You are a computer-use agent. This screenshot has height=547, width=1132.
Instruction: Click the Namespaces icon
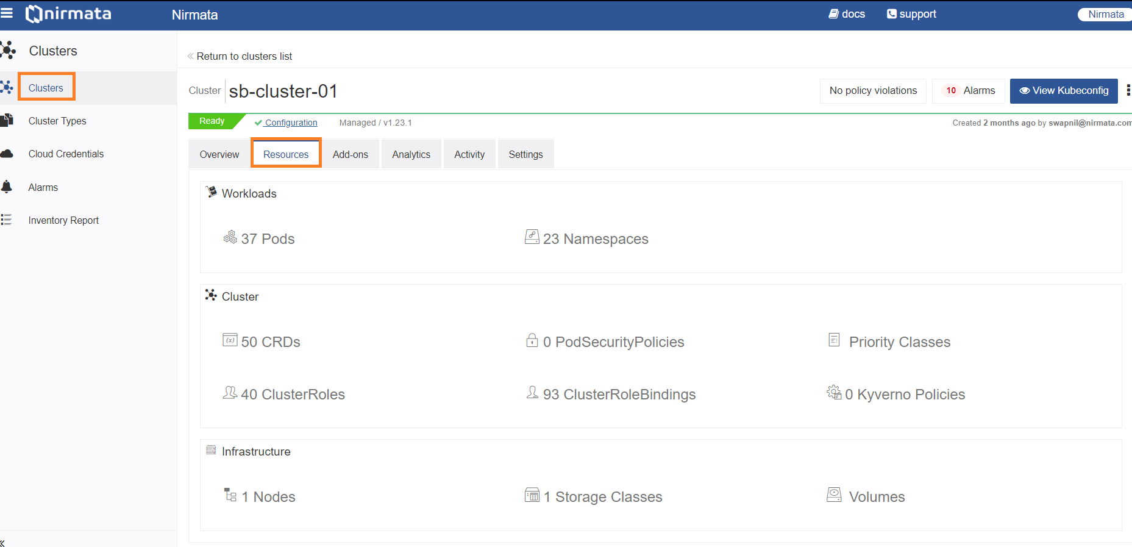[532, 237]
